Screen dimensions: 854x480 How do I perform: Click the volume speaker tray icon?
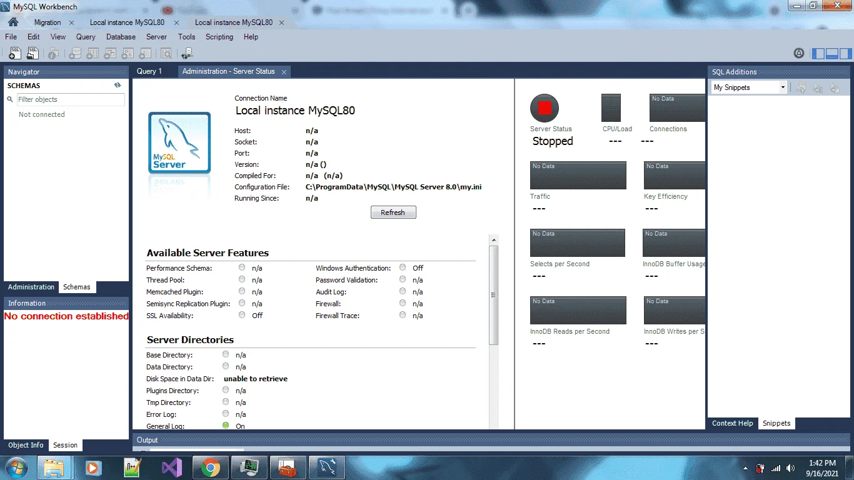point(791,467)
